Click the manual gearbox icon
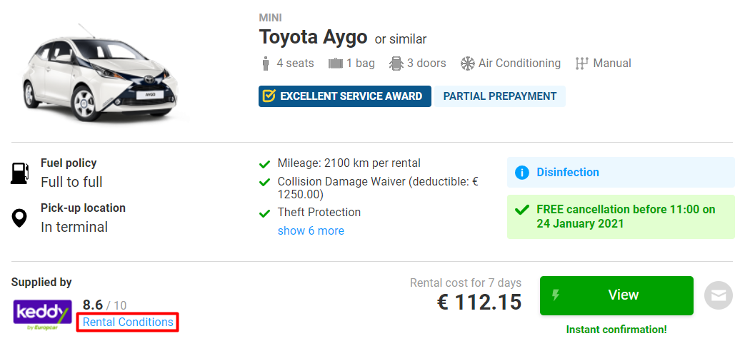The height and width of the screenshot is (346, 745). (x=582, y=63)
